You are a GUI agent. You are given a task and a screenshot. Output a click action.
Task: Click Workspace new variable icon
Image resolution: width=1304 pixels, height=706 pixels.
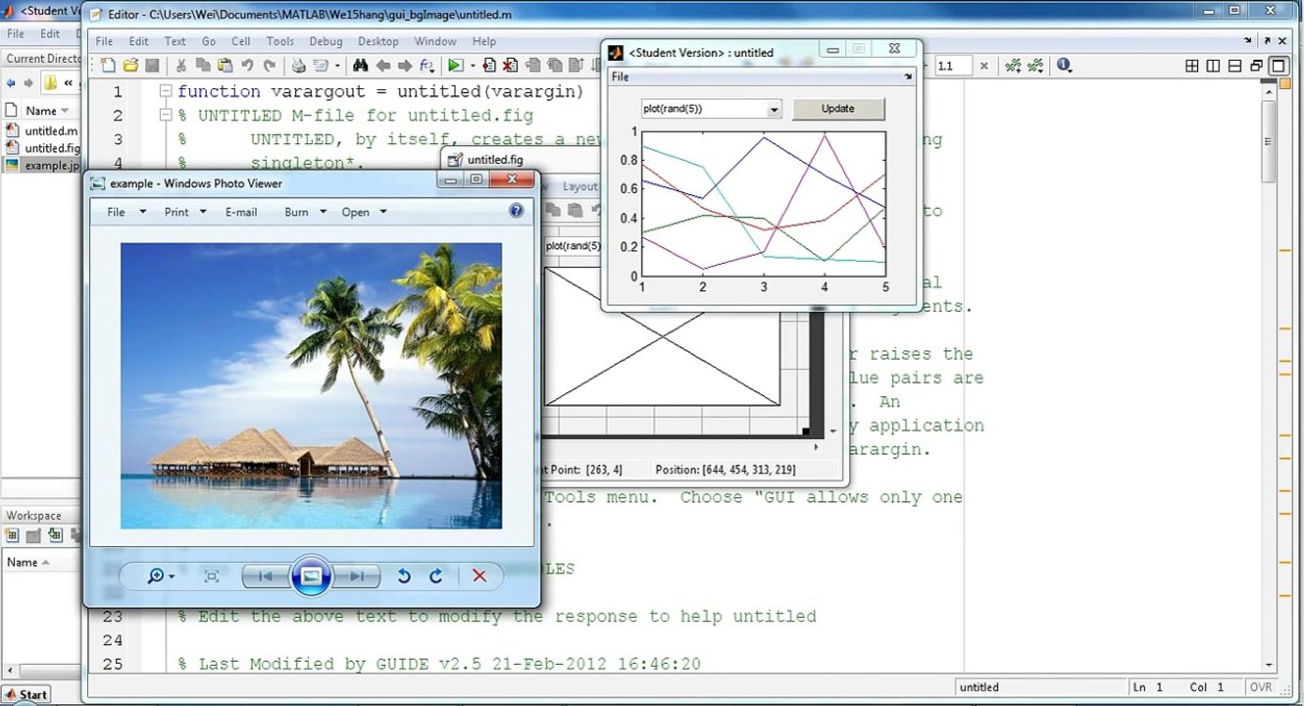click(12, 535)
